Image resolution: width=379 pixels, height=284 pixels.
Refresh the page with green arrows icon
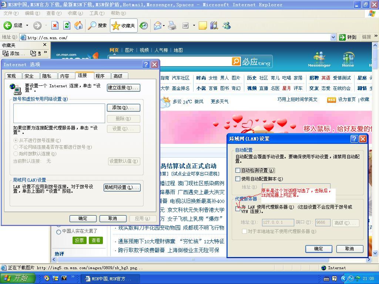[67, 26]
